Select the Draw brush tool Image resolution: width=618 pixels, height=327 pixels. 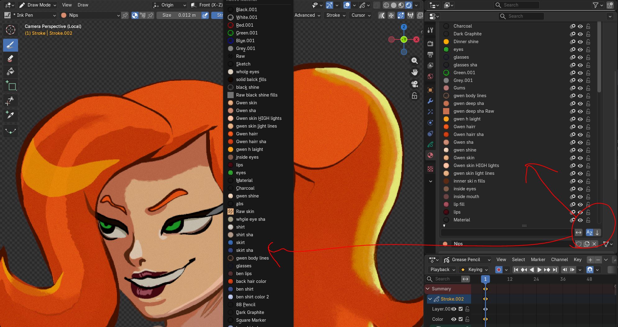click(11, 45)
